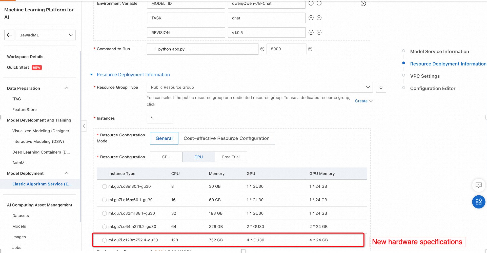The width and height of the screenshot is (487, 253).
Task: Refresh the resource group list
Action: pos(381,87)
